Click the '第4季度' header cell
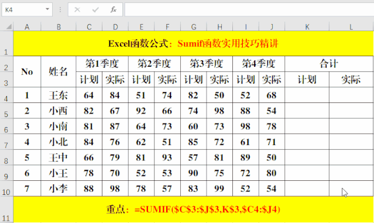 pos(259,64)
